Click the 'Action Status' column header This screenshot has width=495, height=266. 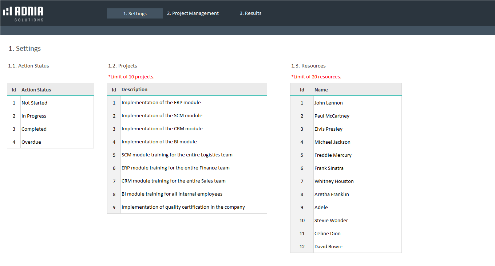36,90
